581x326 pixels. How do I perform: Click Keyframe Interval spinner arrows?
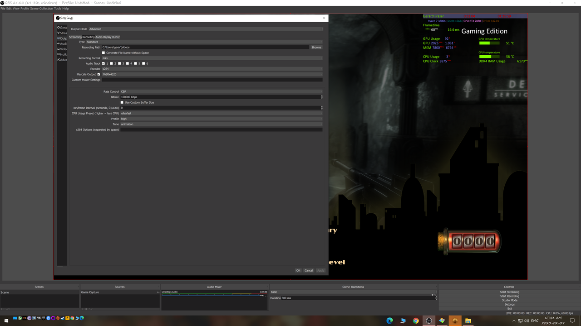(322, 108)
